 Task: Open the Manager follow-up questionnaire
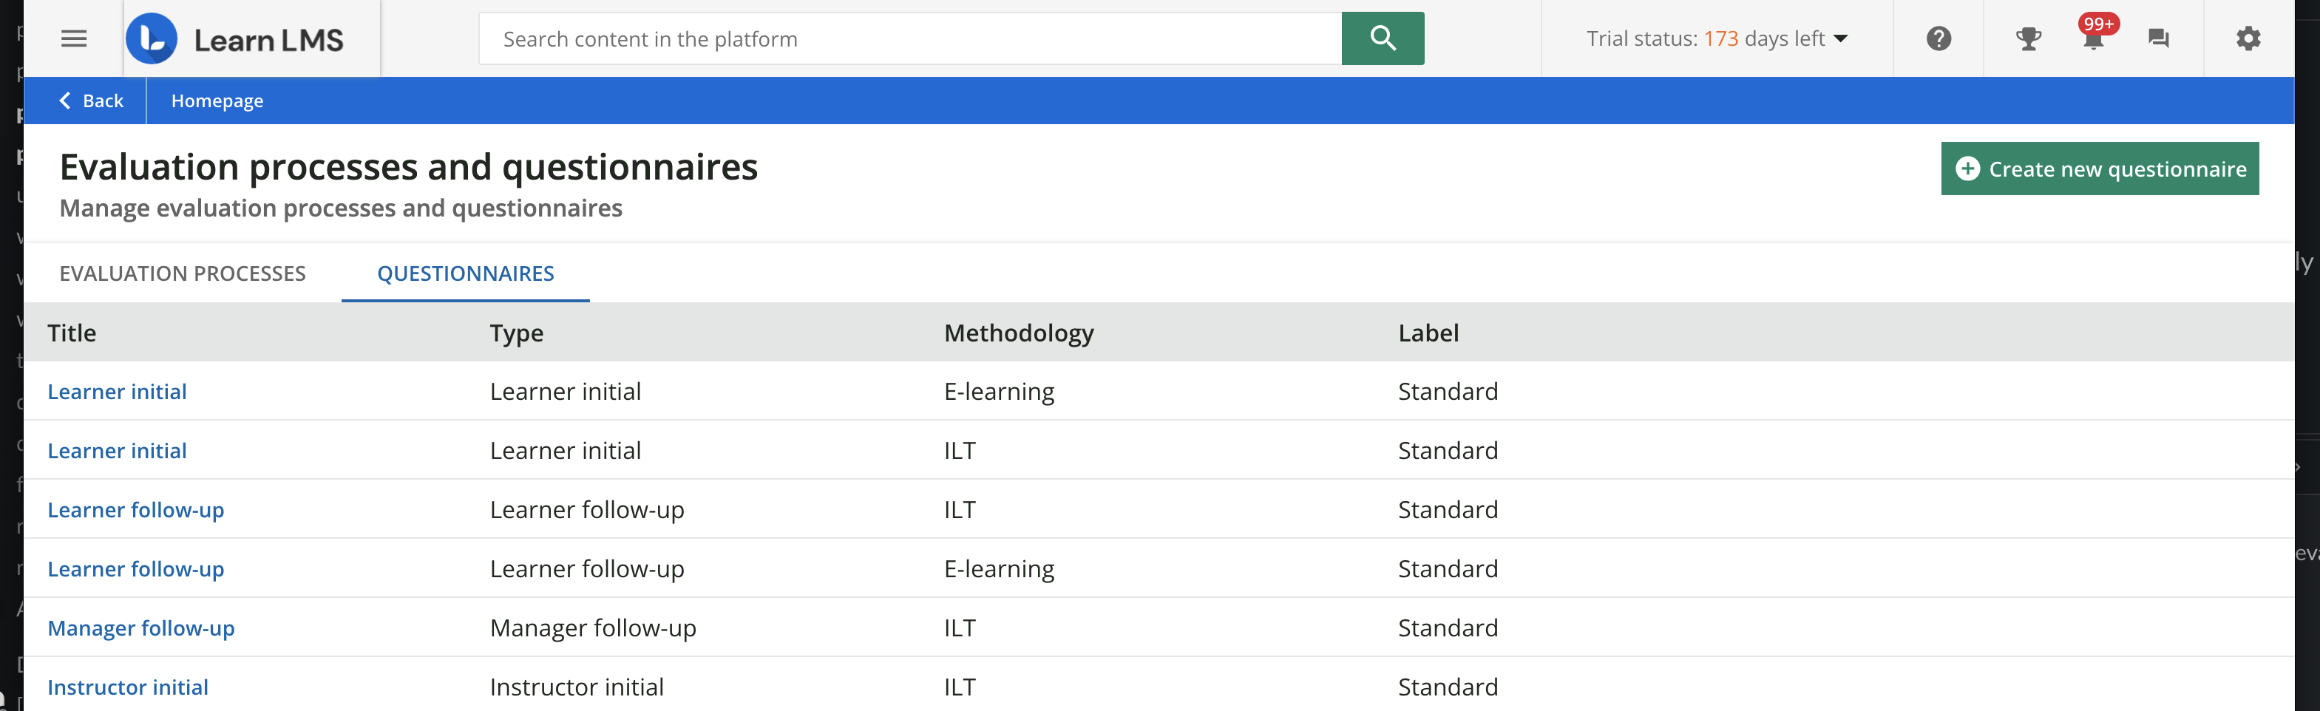(141, 628)
